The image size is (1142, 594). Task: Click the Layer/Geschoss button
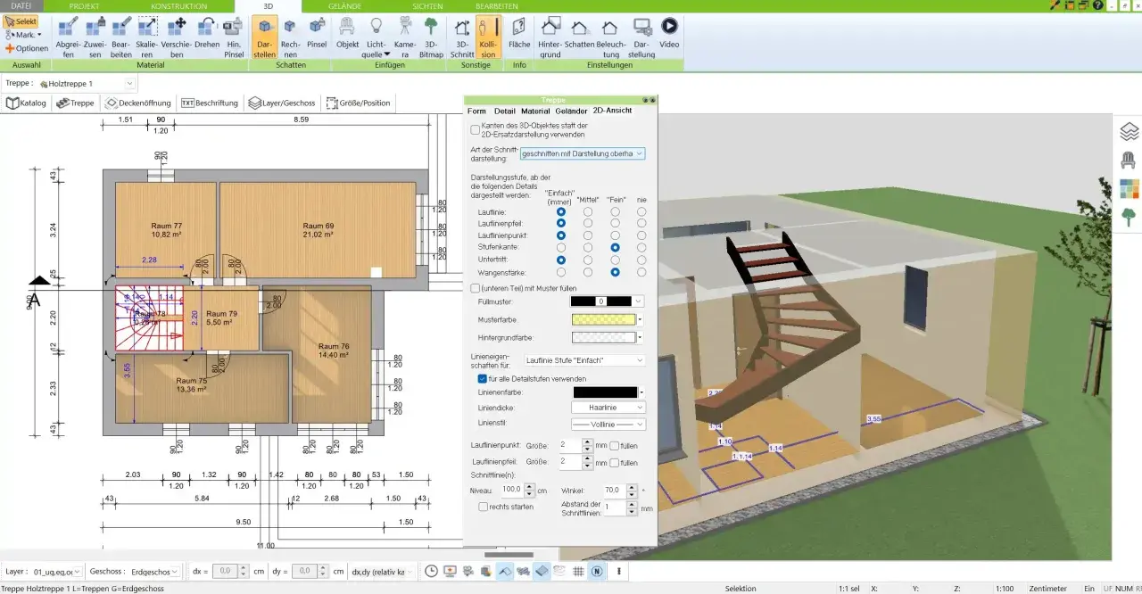pos(281,103)
